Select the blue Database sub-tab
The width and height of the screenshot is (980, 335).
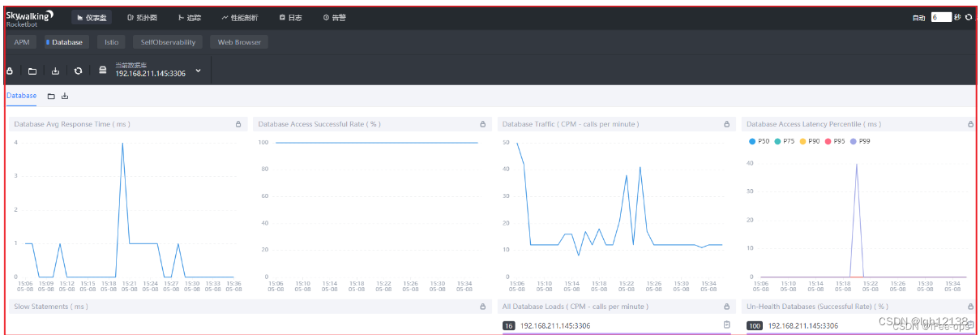[x=22, y=96]
